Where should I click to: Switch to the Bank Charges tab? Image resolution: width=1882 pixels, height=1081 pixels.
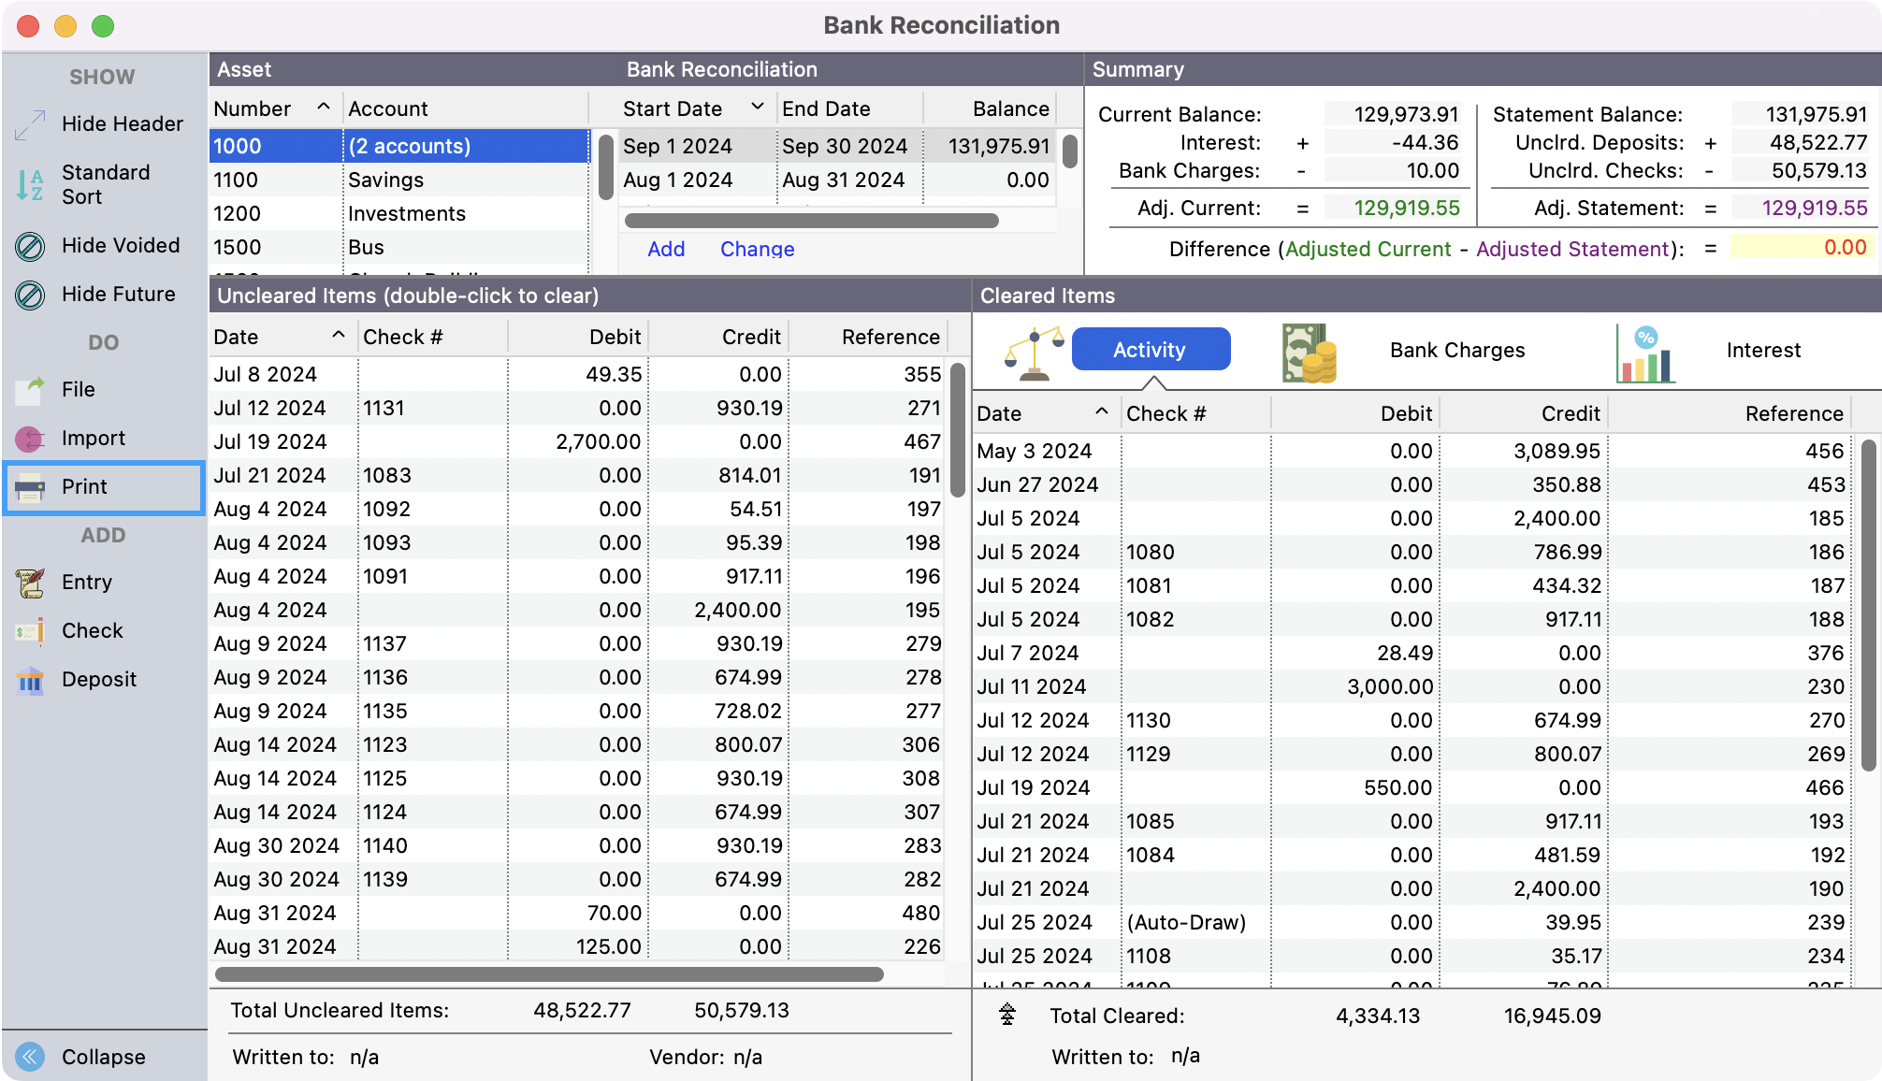(1456, 351)
